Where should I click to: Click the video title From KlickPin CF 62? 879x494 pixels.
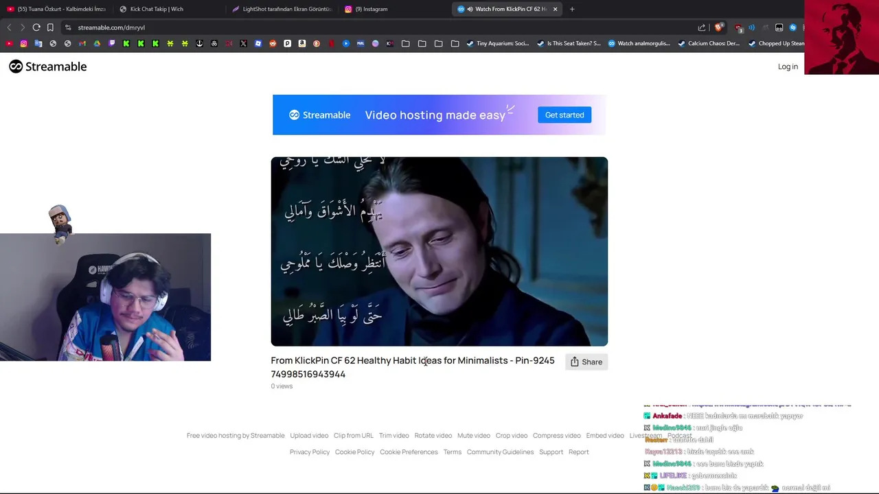pyautogui.click(x=413, y=367)
